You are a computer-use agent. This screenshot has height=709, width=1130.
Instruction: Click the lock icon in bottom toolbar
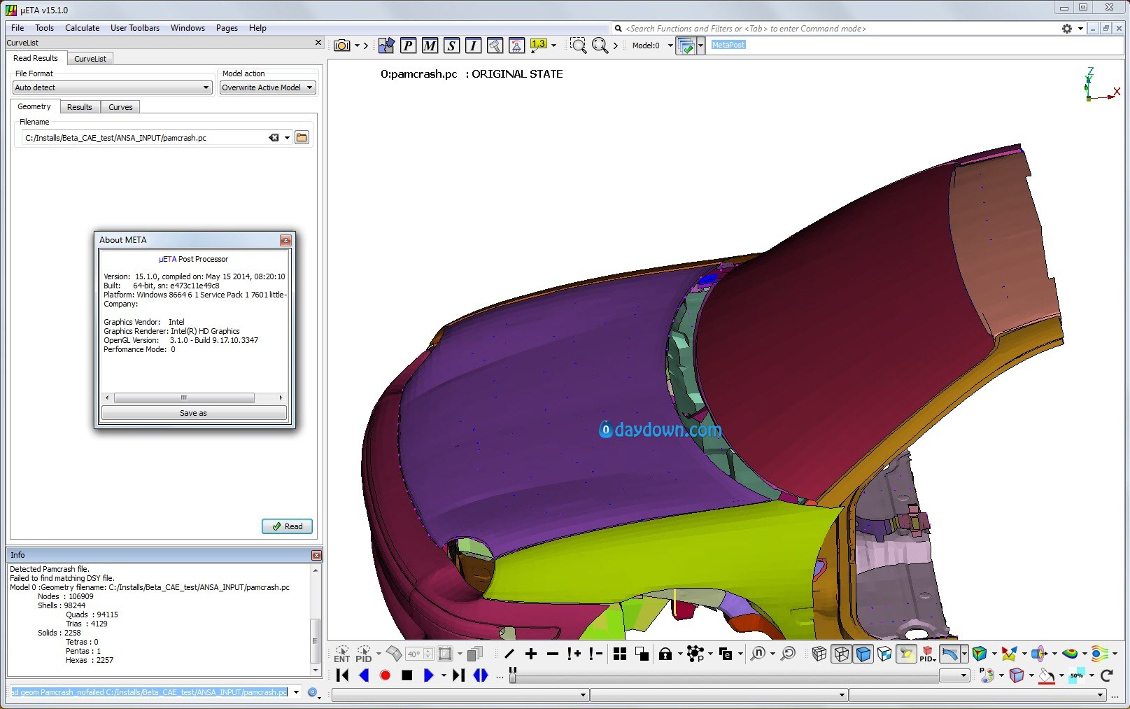click(665, 654)
